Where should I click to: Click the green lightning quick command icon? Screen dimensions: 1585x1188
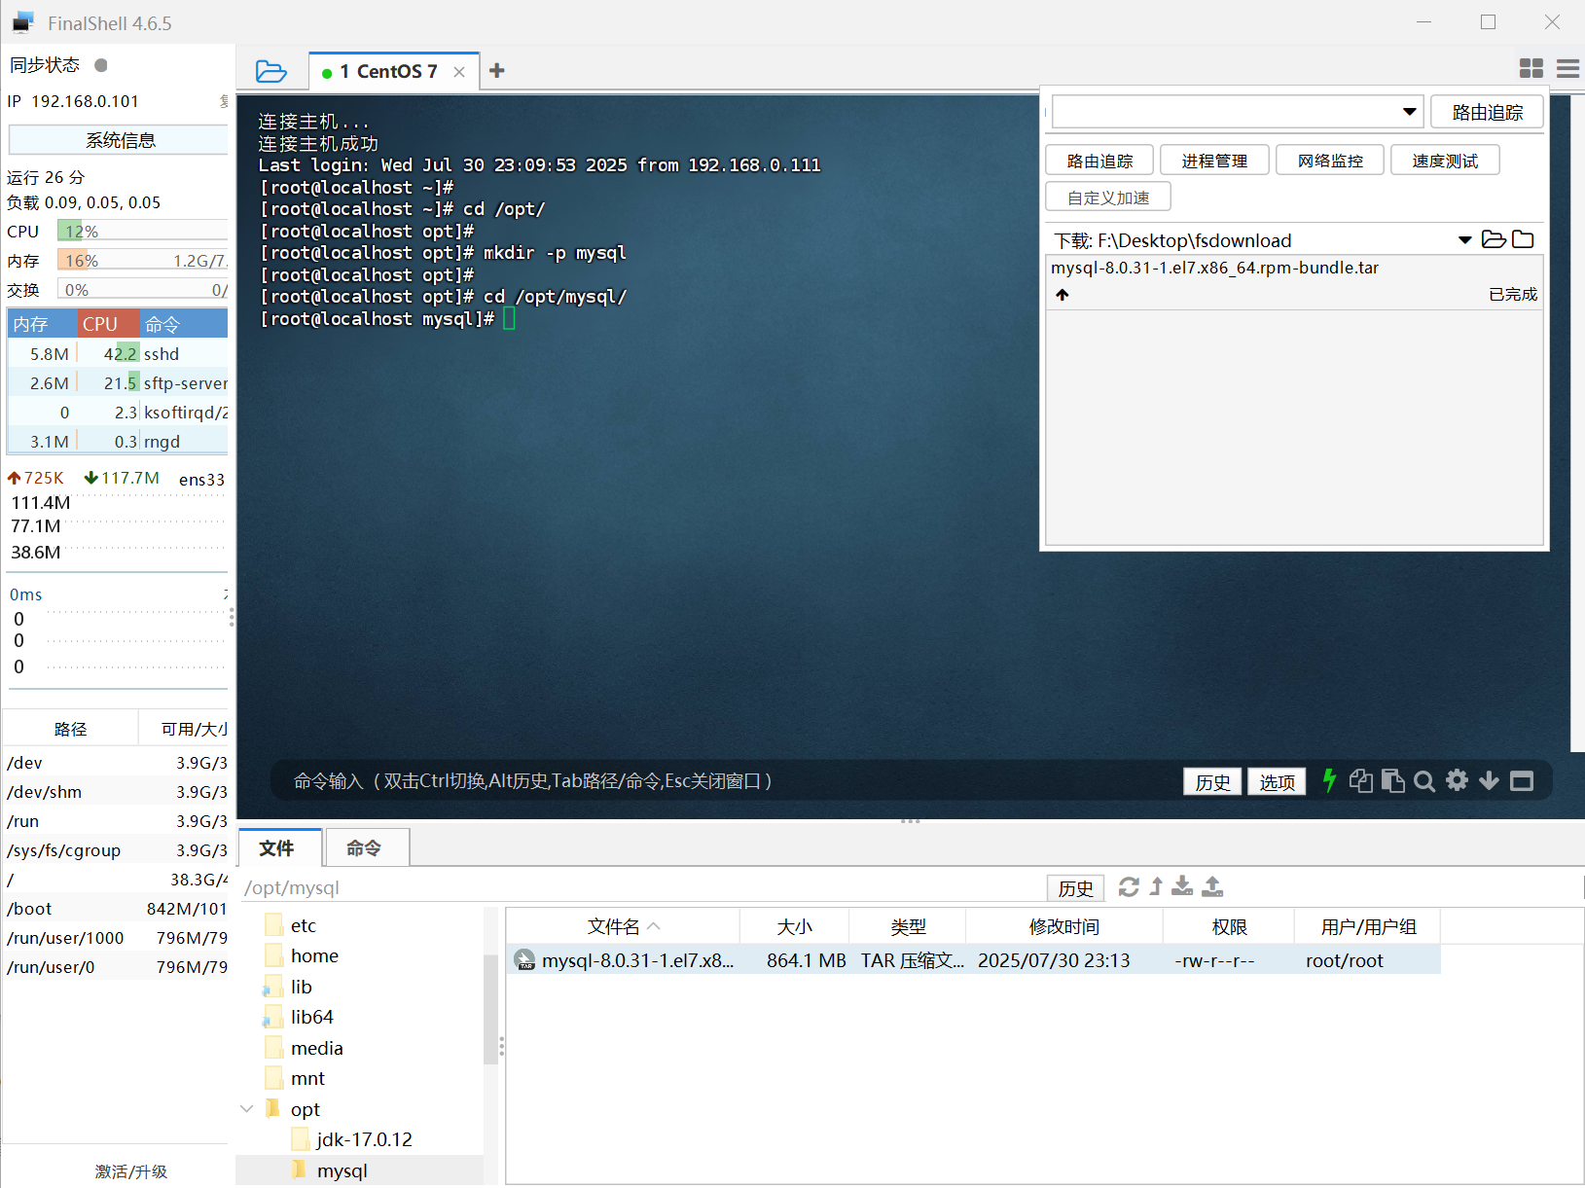pos(1329,780)
